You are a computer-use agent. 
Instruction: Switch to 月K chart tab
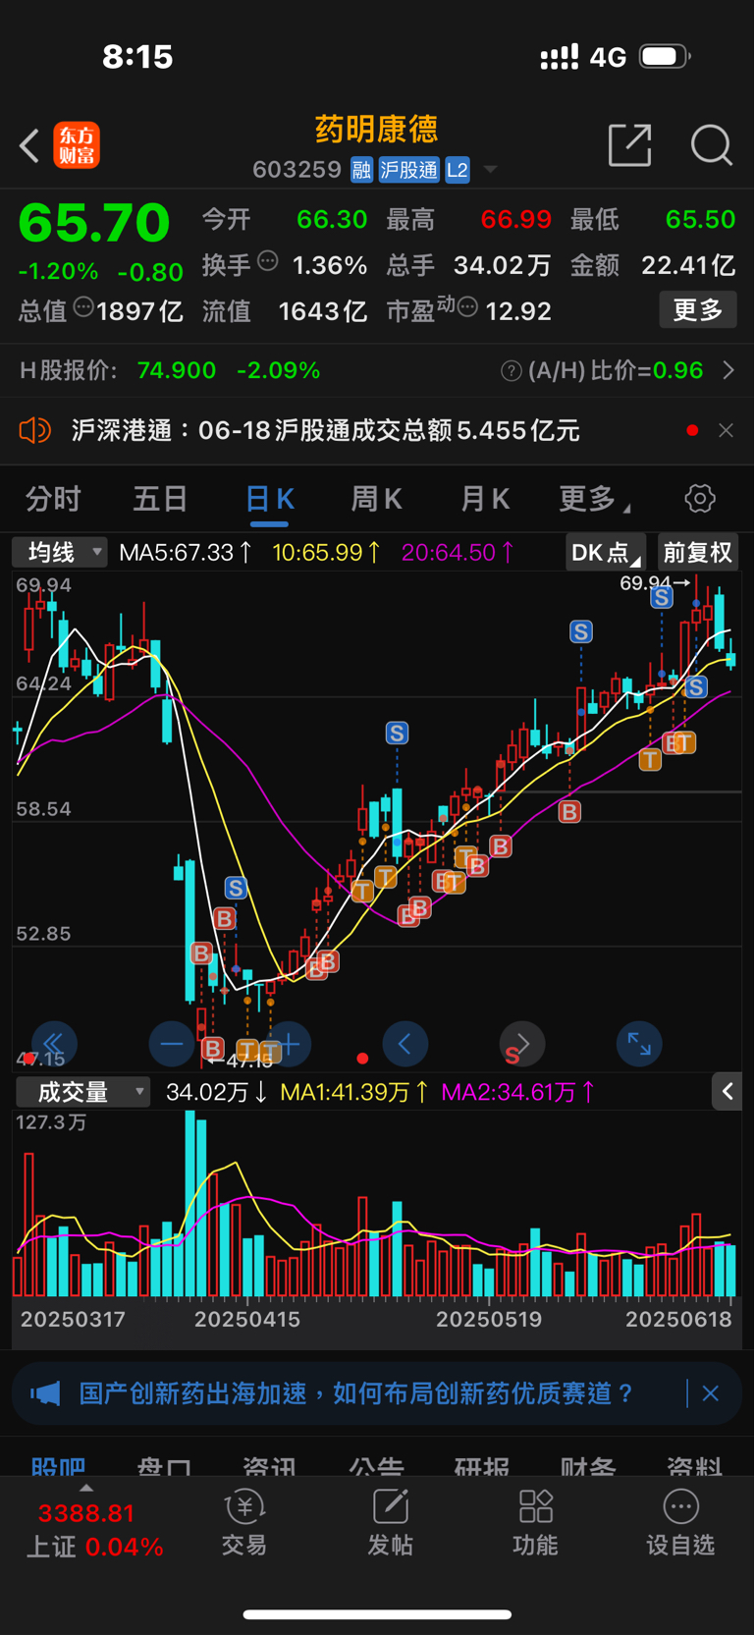pos(485,499)
